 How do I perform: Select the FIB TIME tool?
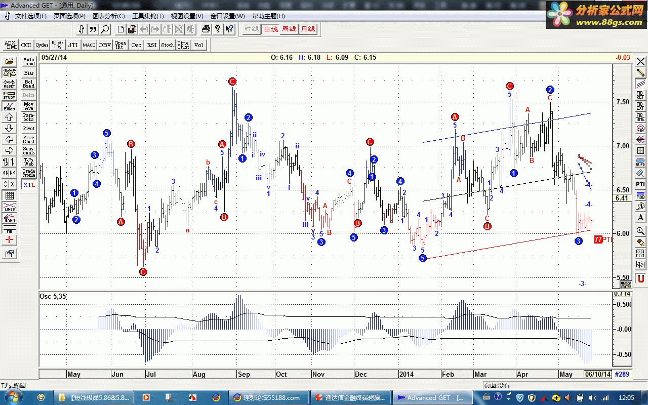[x=641, y=117]
